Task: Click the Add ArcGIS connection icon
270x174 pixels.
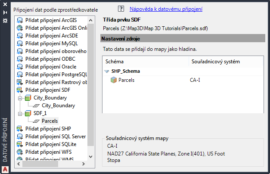Action: click(x=20, y=20)
